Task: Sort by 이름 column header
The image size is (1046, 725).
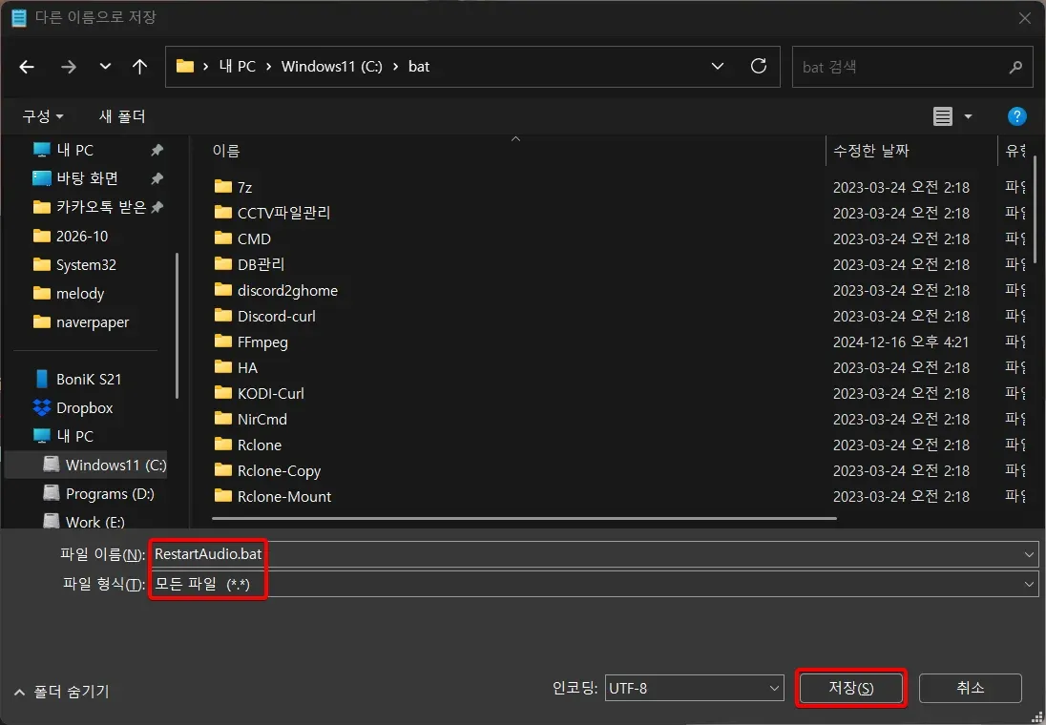Action: click(x=226, y=151)
